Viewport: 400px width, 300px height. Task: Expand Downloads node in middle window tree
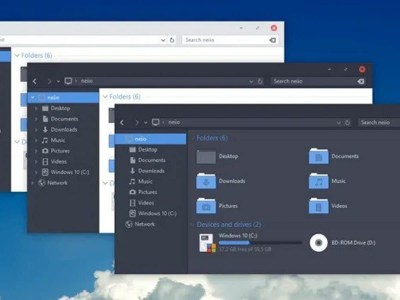coord(36,130)
